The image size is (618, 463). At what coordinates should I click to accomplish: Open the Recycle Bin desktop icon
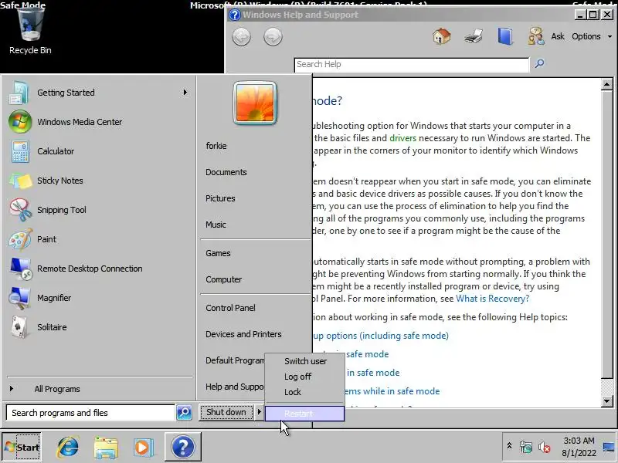pyautogui.click(x=30, y=30)
